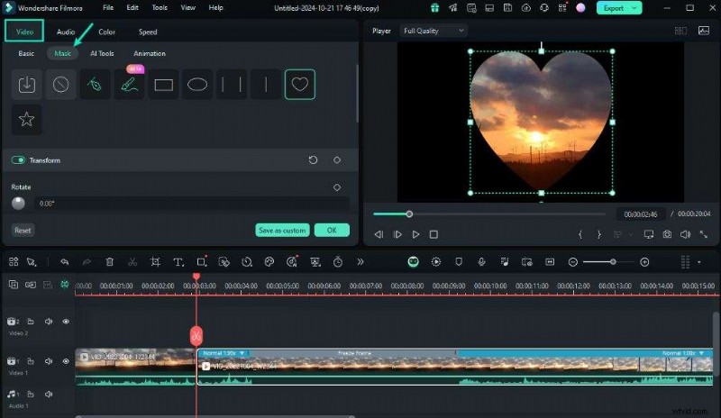Select the double line mask
721x418 pixels.
[232, 85]
